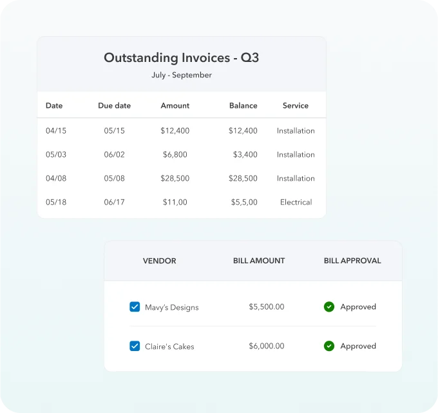Click the 06/17 due date

[x=114, y=202]
